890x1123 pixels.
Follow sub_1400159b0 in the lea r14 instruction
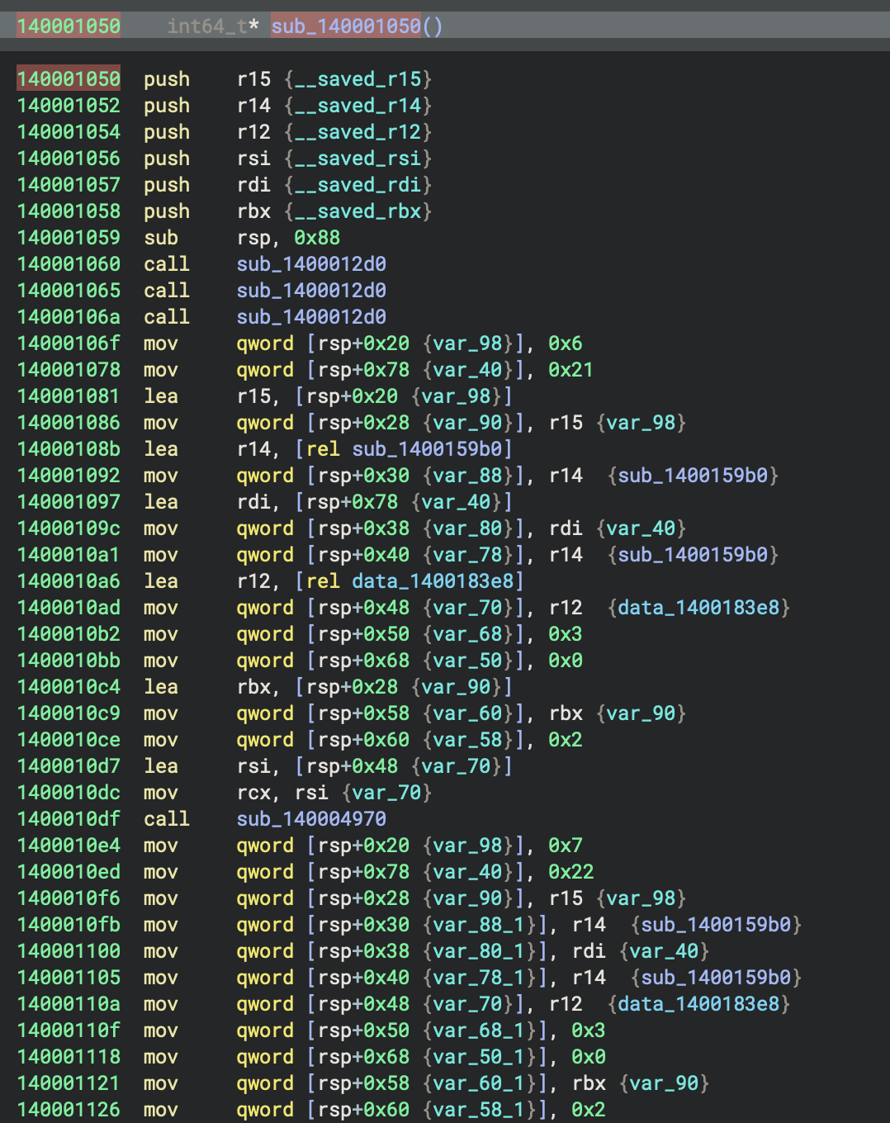point(427,449)
